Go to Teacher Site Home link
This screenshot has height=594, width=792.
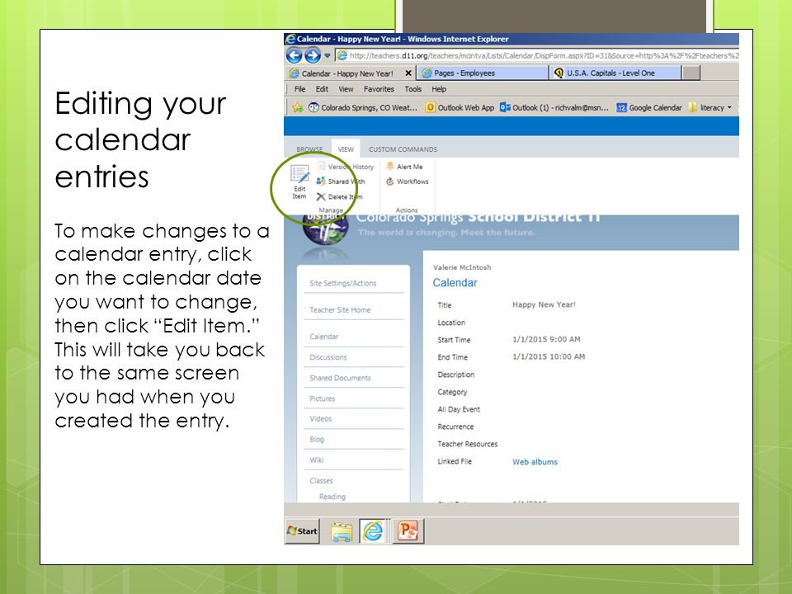coord(340,310)
